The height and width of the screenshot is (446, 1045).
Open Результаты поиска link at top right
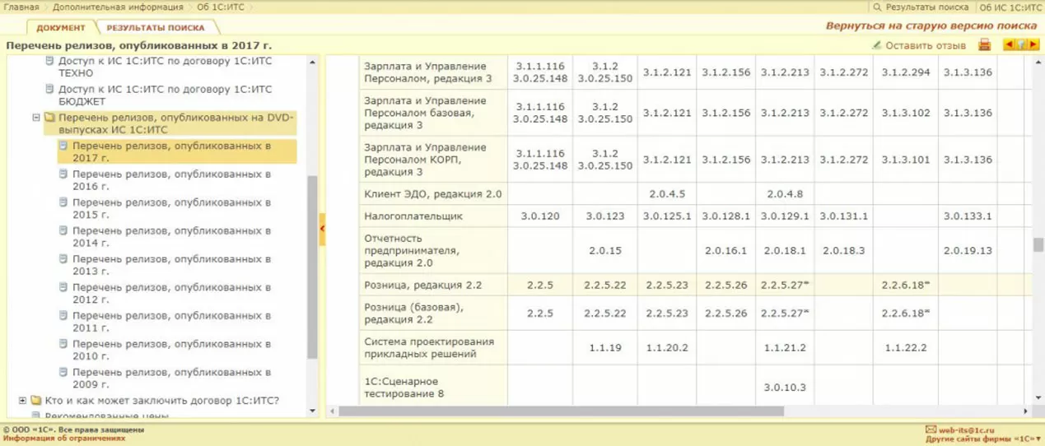click(926, 7)
